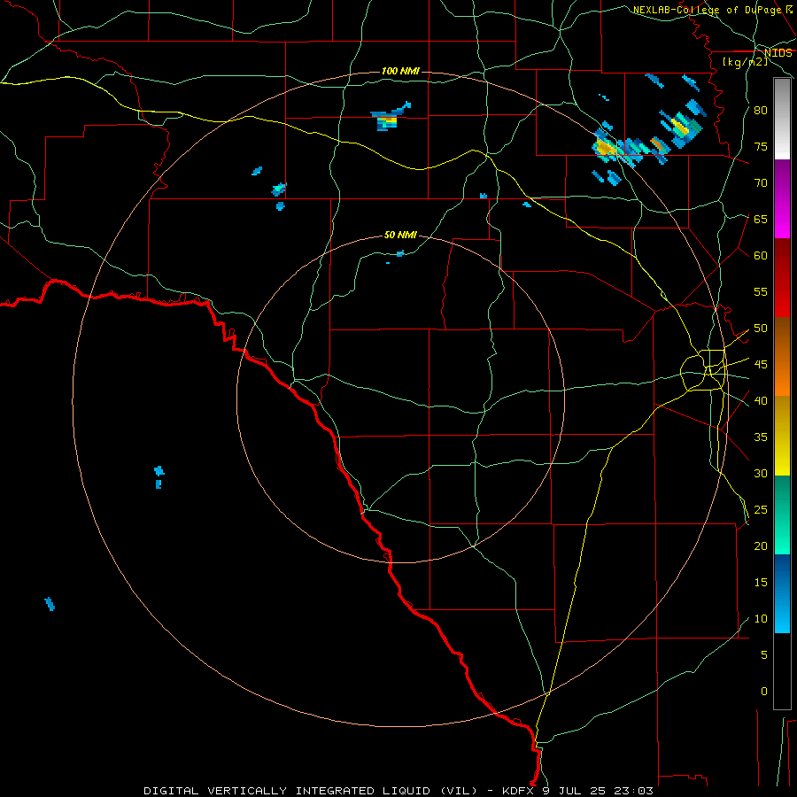The height and width of the screenshot is (797, 797).
Task: Click the magenta-purple segment of color bar
Action: pyautogui.click(x=782, y=198)
